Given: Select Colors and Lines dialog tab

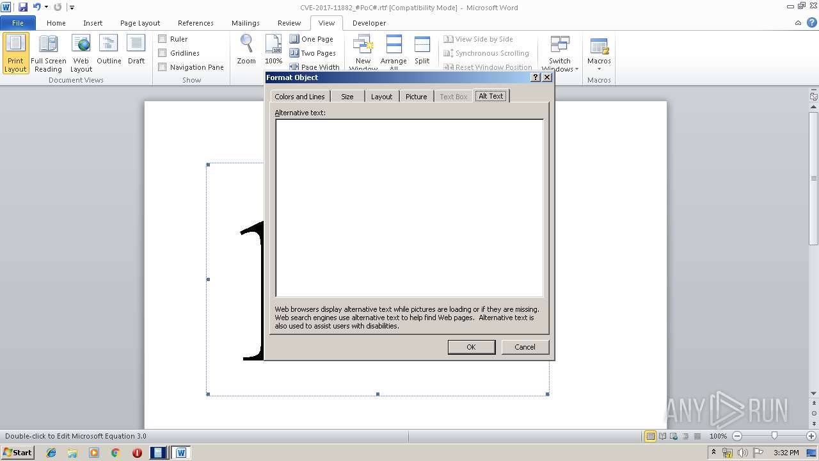Looking at the screenshot, I should coord(299,97).
